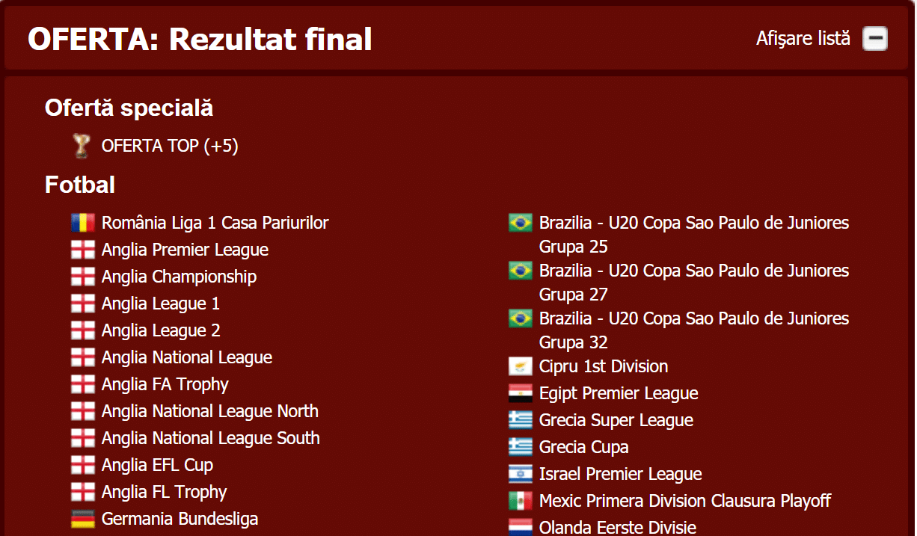Image resolution: width=917 pixels, height=536 pixels.
Task: Open Anglia Premier League matches
Action: point(185,250)
